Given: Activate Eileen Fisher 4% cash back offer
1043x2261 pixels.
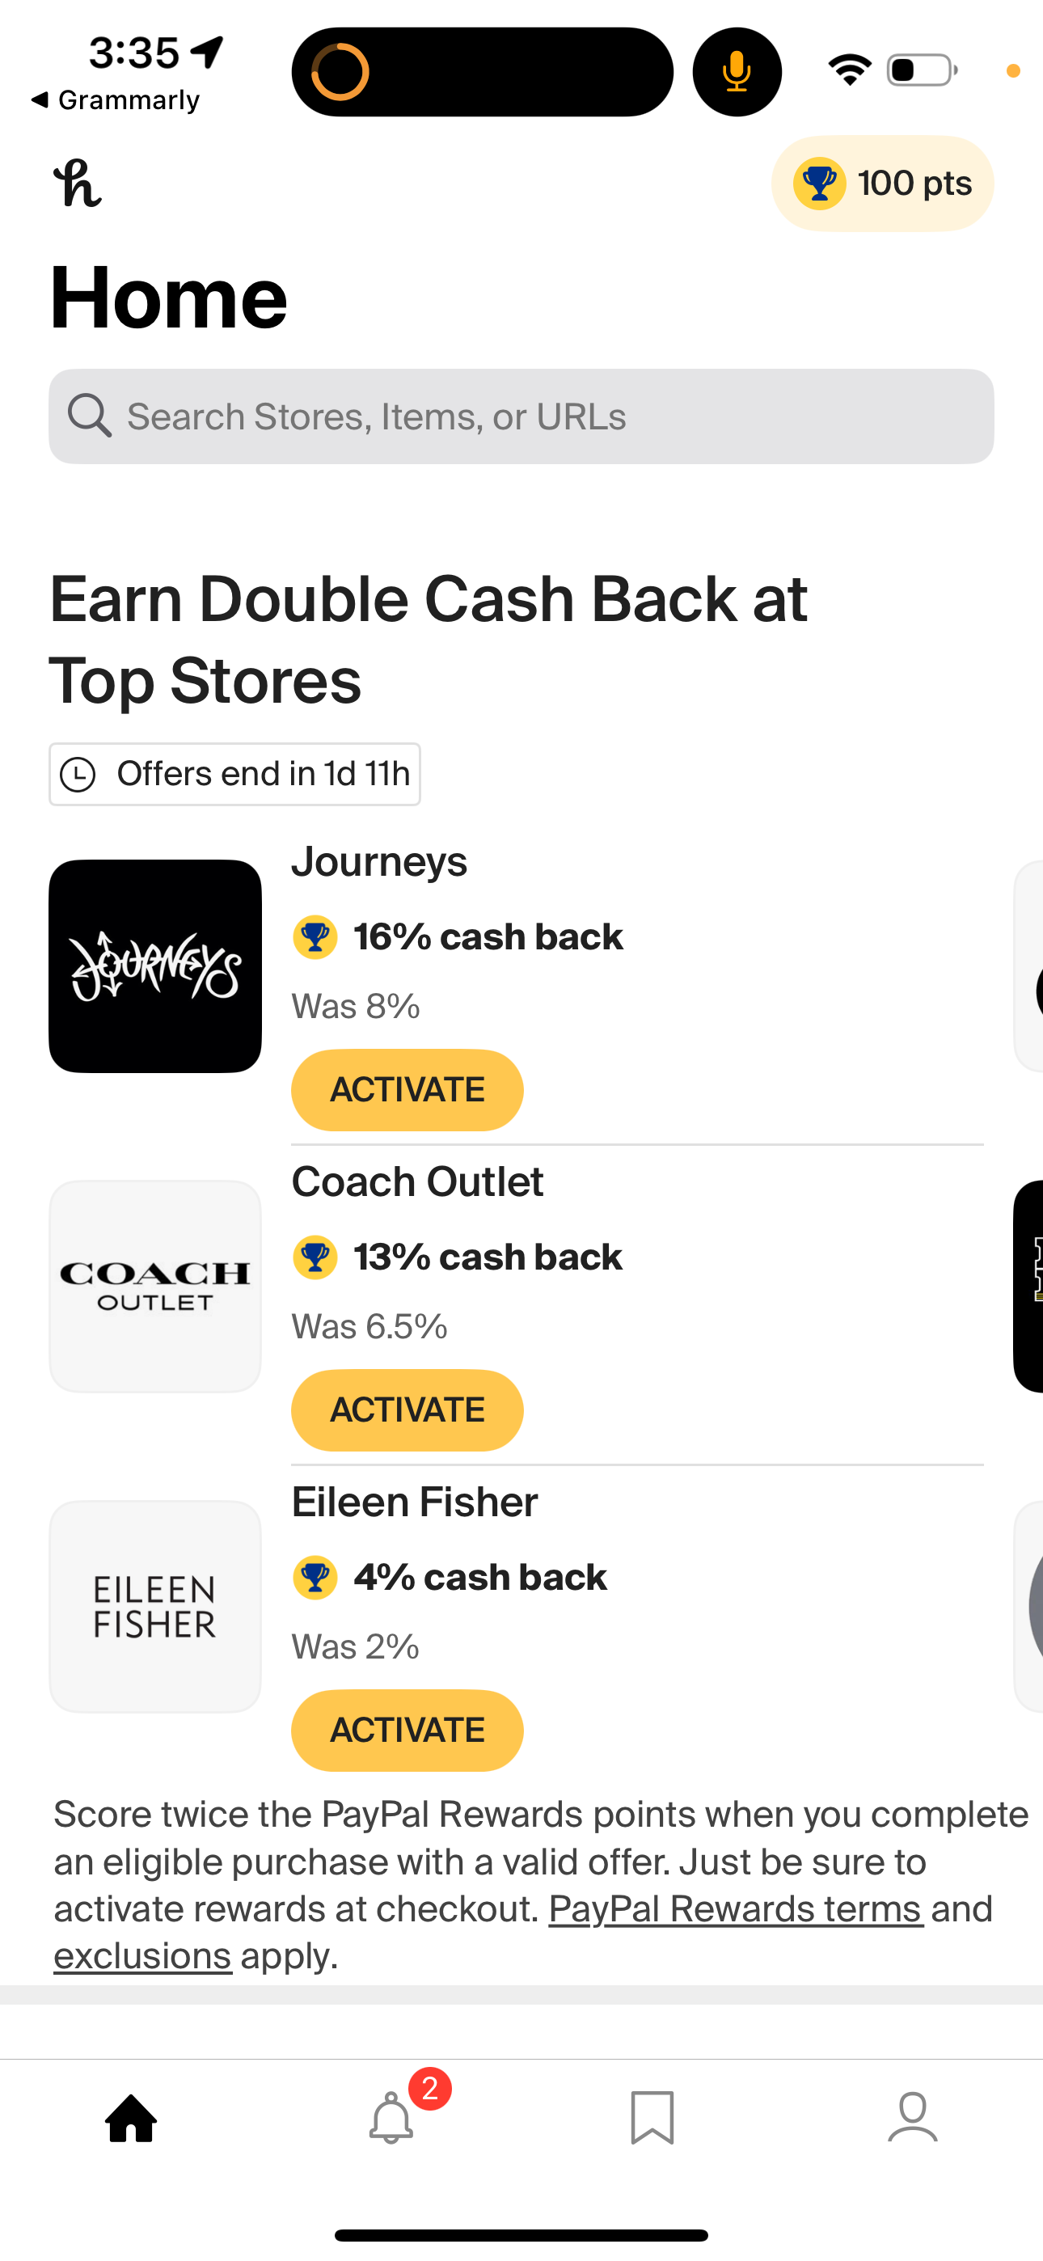Looking at the screenshot, I should 407,1731.
